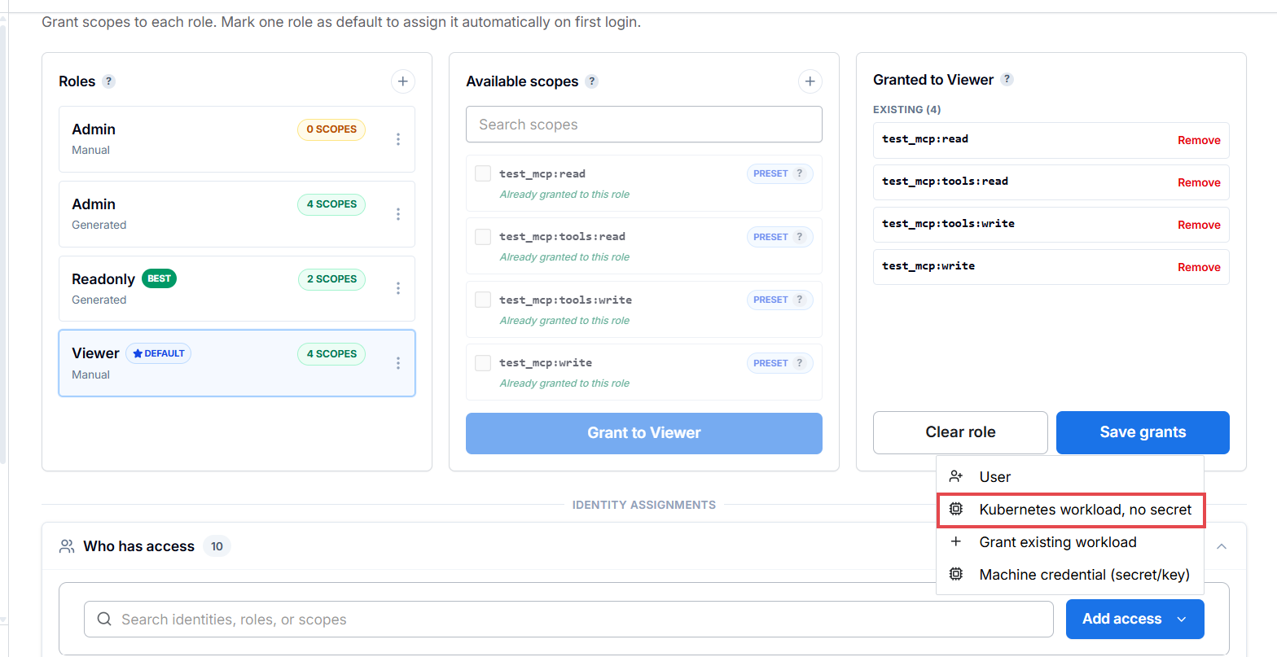Choose Kubernetes workload, no secret option
This screenshot has height=657, width=1277.
click(x=1070, y=510)
